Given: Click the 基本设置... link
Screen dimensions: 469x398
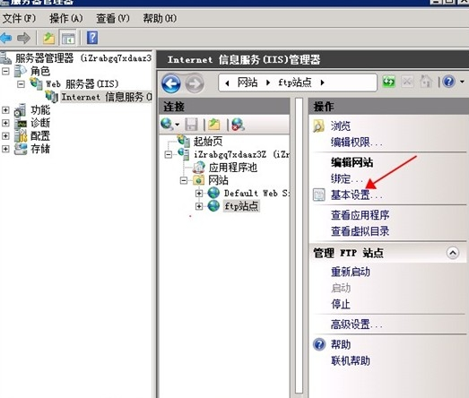Looking at the screenshot, I should tap(356, 195).
